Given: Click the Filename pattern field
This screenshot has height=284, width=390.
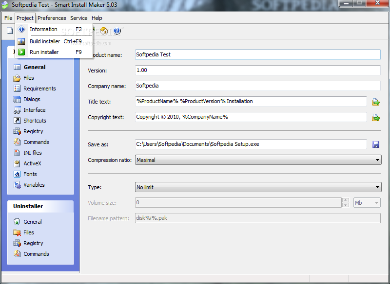Looking at the screenshot, I should [258, 218].
